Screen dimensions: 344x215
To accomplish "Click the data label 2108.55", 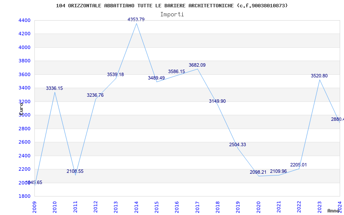I will pos(75,171).
